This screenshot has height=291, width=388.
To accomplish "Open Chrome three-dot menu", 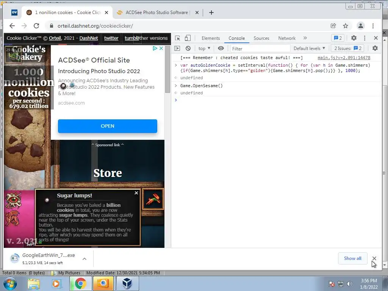I will pyautogui.click(x=373, y=26).
